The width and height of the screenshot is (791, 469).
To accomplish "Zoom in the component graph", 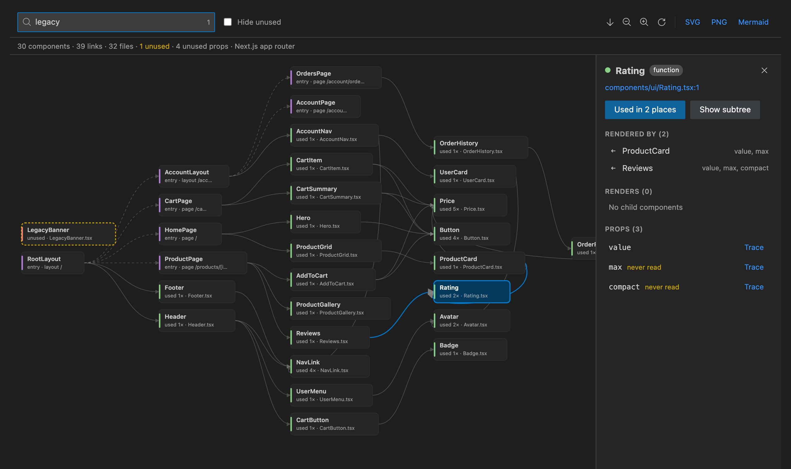I will click(644, 22).
